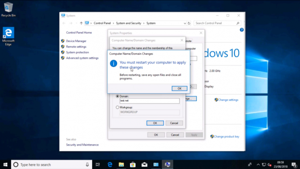Click the shield icon beside Device Manager

click(x=63, y=41)
